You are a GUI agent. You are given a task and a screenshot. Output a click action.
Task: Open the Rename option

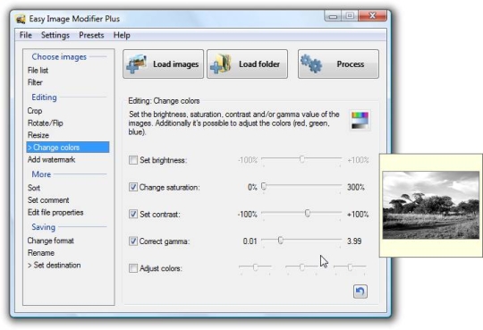[x=41, y=253]
